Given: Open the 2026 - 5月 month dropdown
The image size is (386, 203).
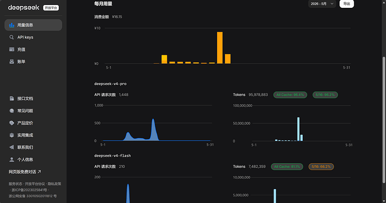Looking at the screenshot, I should point(322,4).
